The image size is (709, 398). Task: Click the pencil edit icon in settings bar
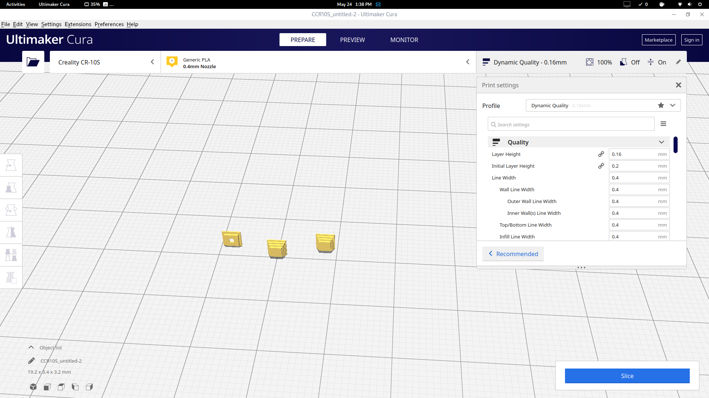678,62
